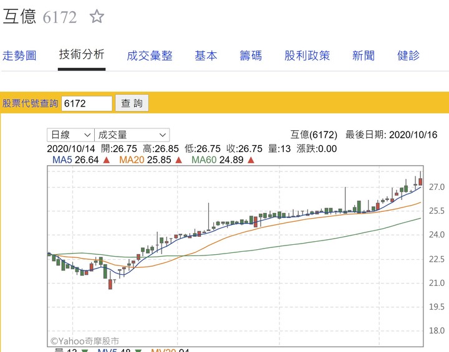Screen dimensions: 449x352
Task: Open the 健診 tab
Action: 408,55
